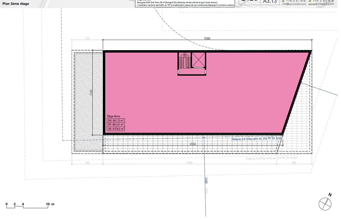The width and height of the screenshot is (341, 220).
Task: Click the elevator shaft crossed-box symbol
Action: pyautogui.click(x=198, y=60)
